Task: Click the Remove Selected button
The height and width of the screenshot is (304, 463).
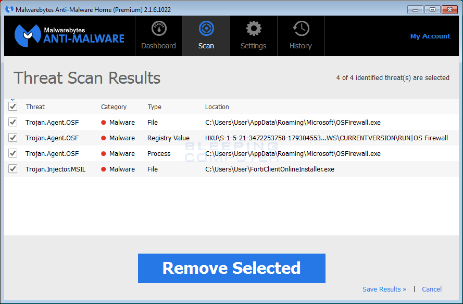Action: pos(231,268)
